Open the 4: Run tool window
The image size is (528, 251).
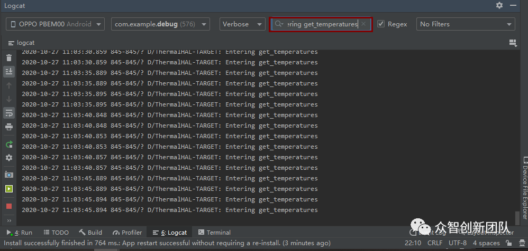20,233
